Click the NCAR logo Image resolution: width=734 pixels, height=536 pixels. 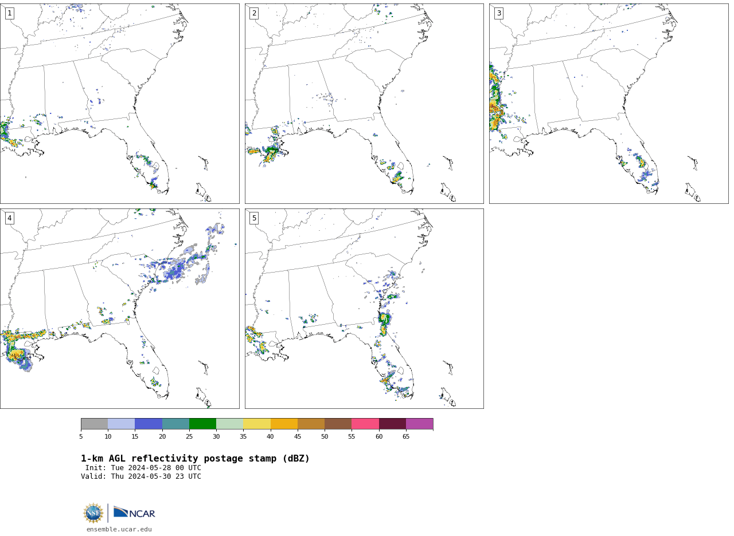[134, 513]
